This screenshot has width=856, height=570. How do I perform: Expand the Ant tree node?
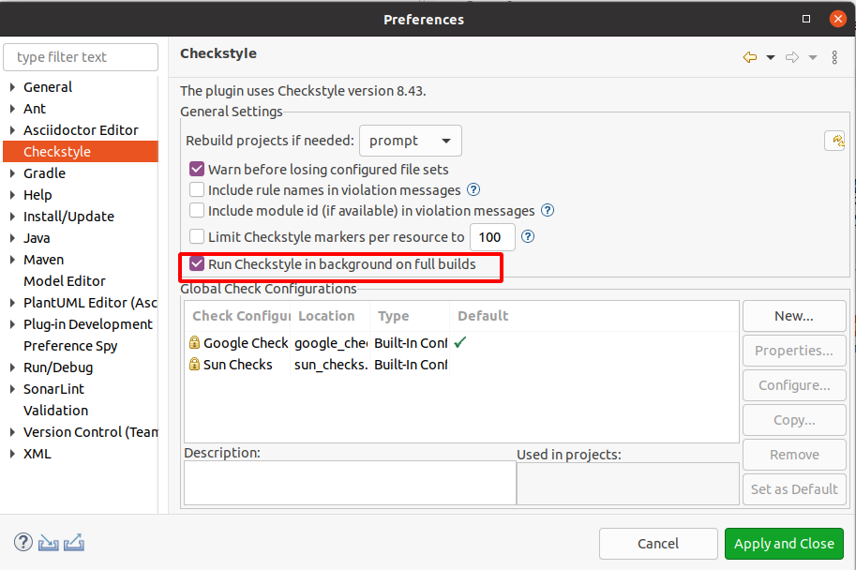(12, 109)
